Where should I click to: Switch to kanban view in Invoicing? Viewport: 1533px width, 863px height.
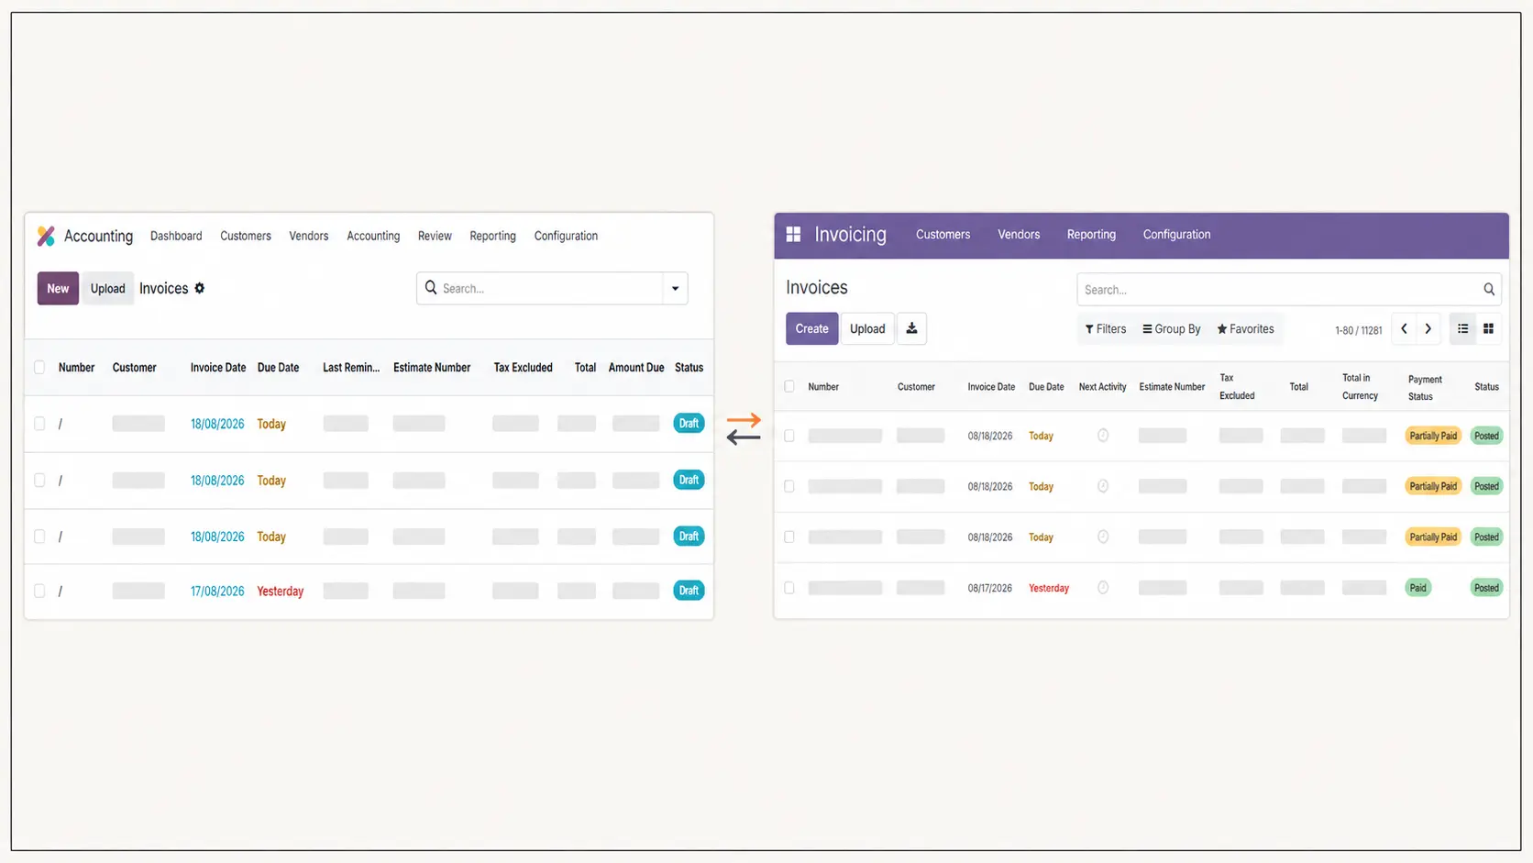[1489, 328]
